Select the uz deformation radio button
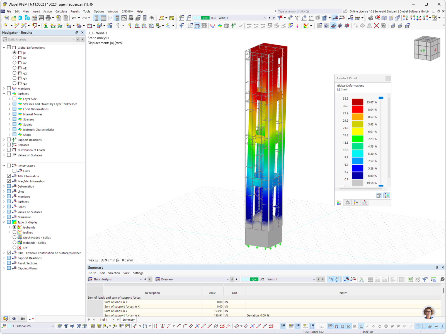 pos(14,68)
